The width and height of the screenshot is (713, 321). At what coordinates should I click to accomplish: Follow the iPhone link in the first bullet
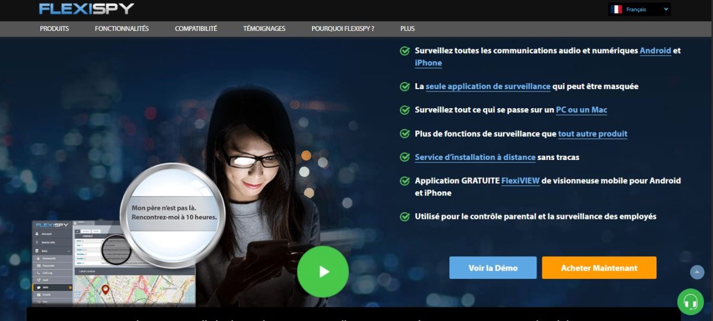[428, 62]
